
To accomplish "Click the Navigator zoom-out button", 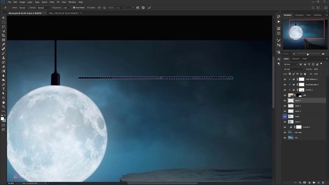I will (294, 54).
